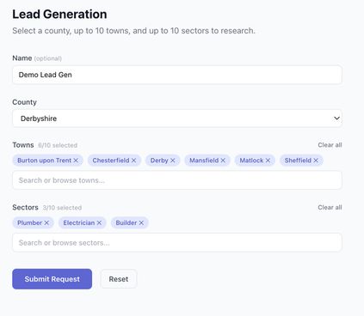Click the County field label
Screen dimensions: 364x316
pos(24,102)
